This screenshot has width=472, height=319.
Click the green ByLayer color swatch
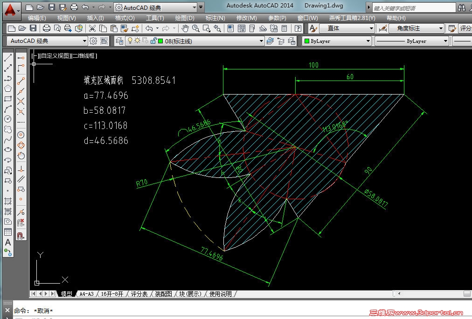307,41
